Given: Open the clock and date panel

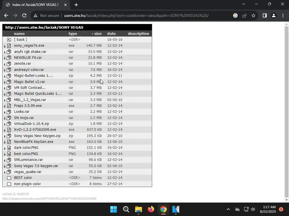Looking at the screenshot, I should pyautogui.click(x=268, y=209).
